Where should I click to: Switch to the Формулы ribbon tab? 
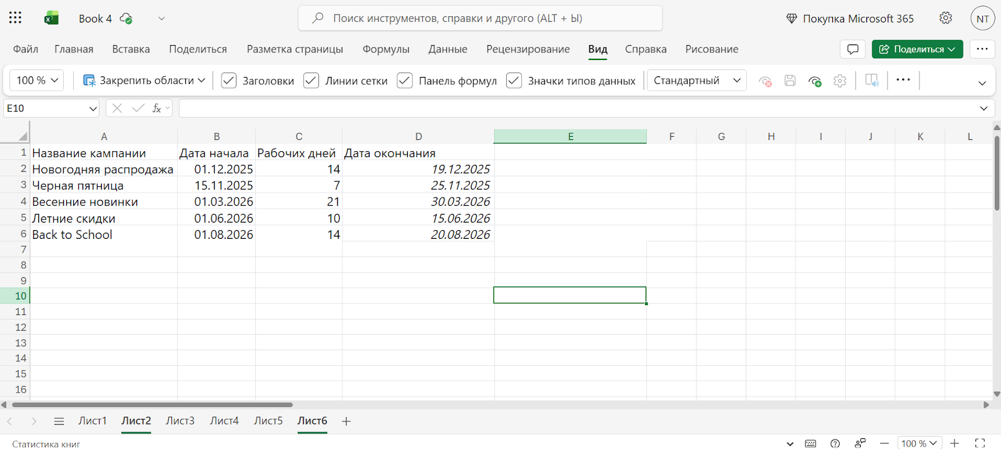point(385,49)
